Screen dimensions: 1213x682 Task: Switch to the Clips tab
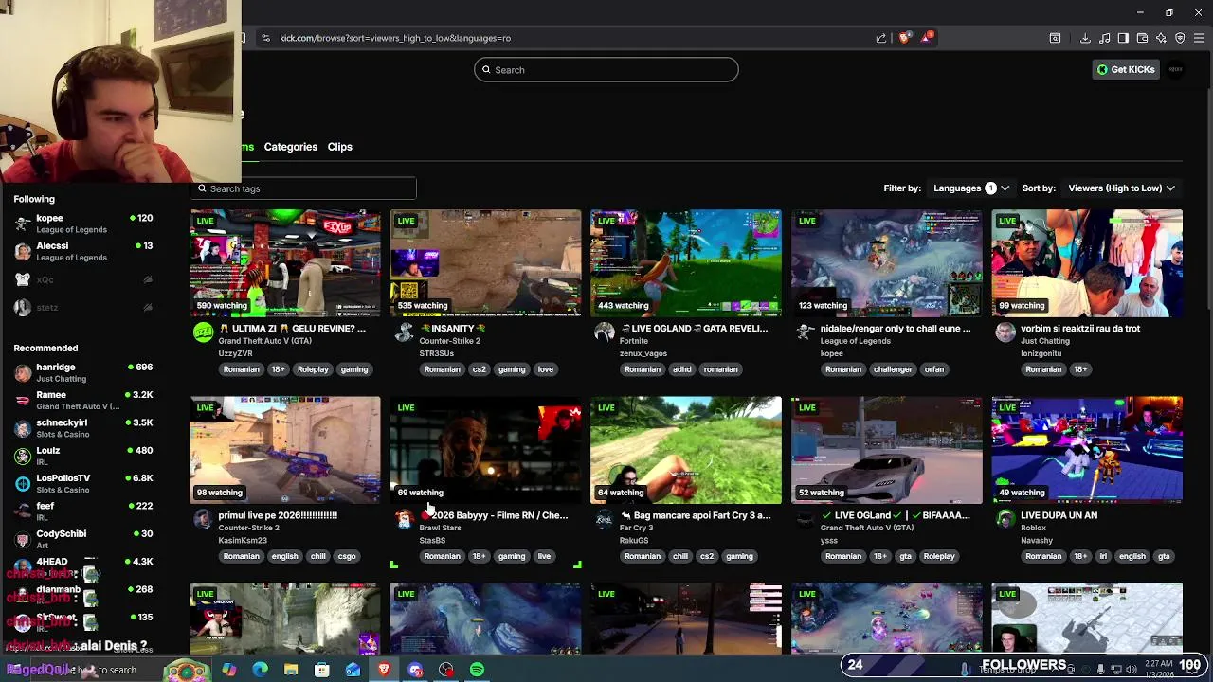coord(339,147)
